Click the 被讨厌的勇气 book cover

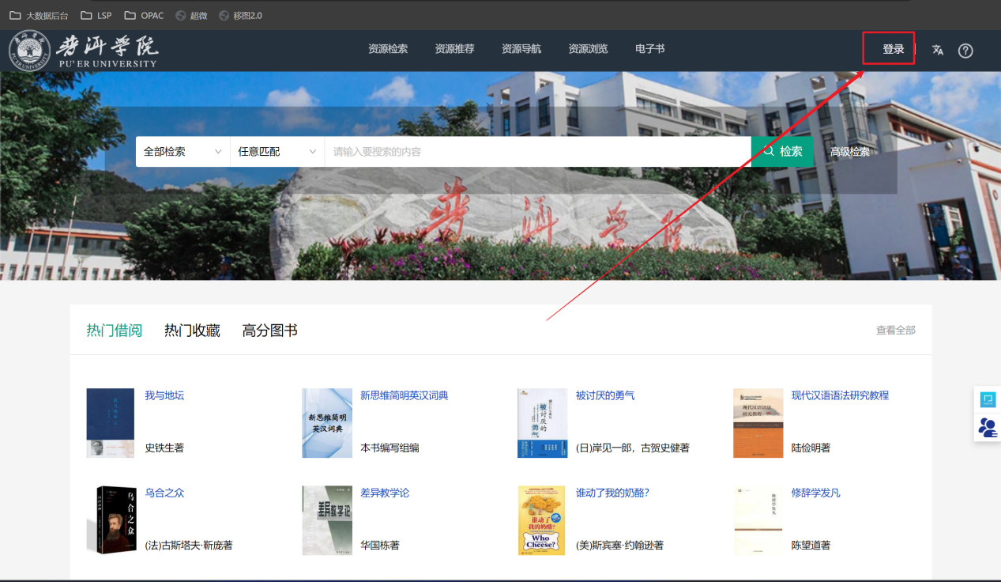(543, 423)
